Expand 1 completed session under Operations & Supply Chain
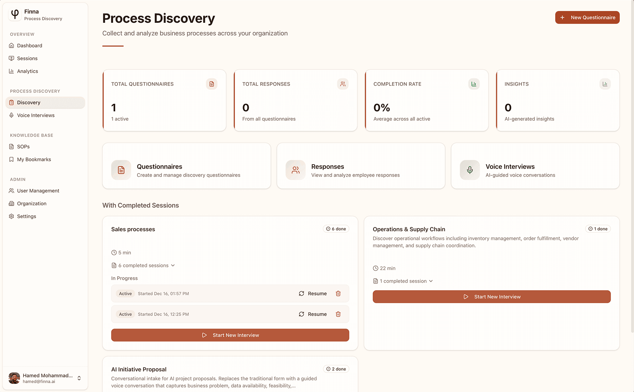The width and height of the screenshot is (634, 392). coord(403,281)
